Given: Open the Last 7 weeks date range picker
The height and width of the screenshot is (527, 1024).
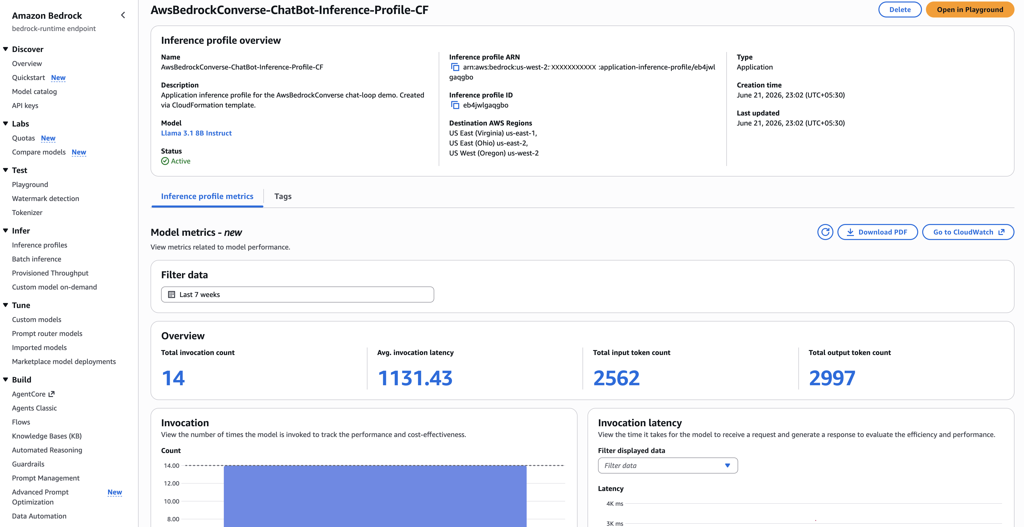Looking at the screenshot, I should 297,294.
